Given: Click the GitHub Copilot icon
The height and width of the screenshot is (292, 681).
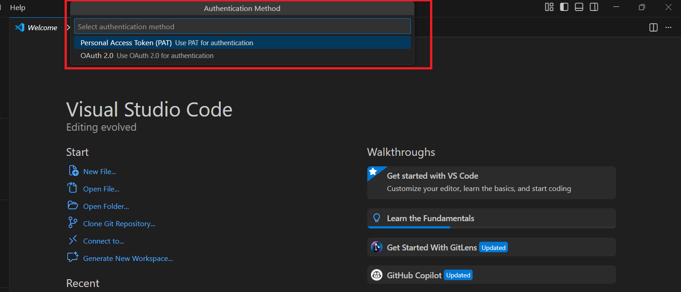Looking at the screenshot, I should tap(376, 275).
